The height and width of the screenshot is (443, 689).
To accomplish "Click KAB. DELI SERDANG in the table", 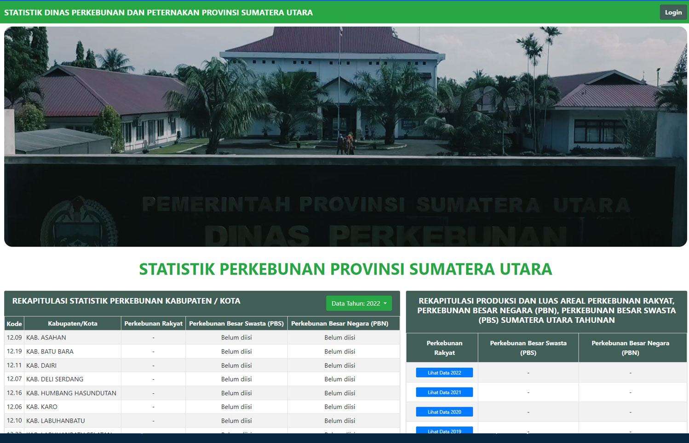I will tap(55, 379).
